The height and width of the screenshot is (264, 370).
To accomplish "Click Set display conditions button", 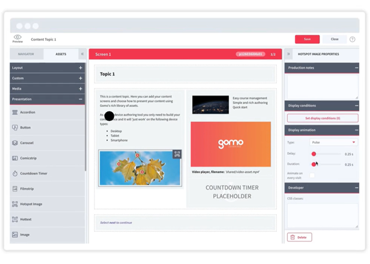I will pos(323,118).
